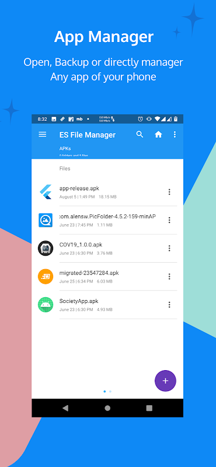Open options menu for PicFolder apk
Viewport: 216px width, 467px height.
pos(169,220)
